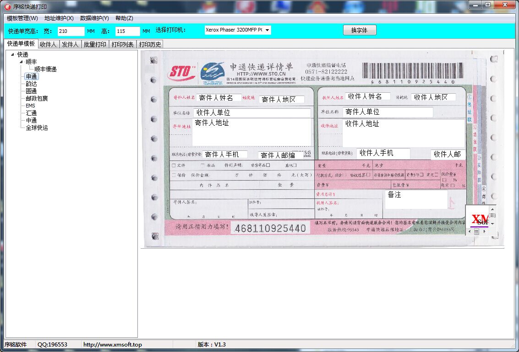
Task: Click the width field showing 210
Action: point(71,31)
